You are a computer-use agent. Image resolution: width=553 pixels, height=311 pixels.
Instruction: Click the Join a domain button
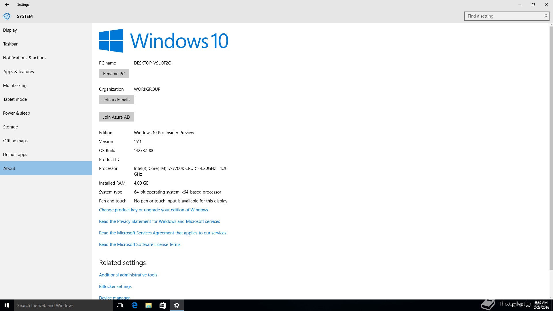(116, 100)
